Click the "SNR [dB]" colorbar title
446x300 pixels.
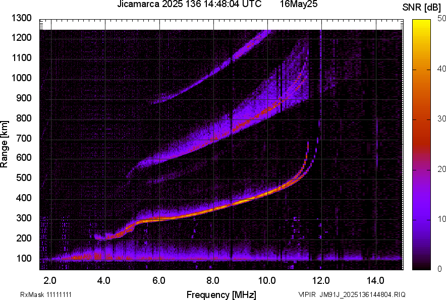pyautogui.click(x=422, y=8)
